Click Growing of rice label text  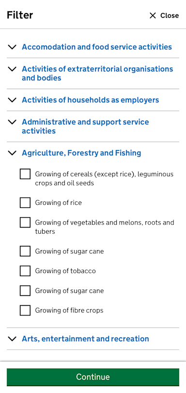click(x=59, y=202)
